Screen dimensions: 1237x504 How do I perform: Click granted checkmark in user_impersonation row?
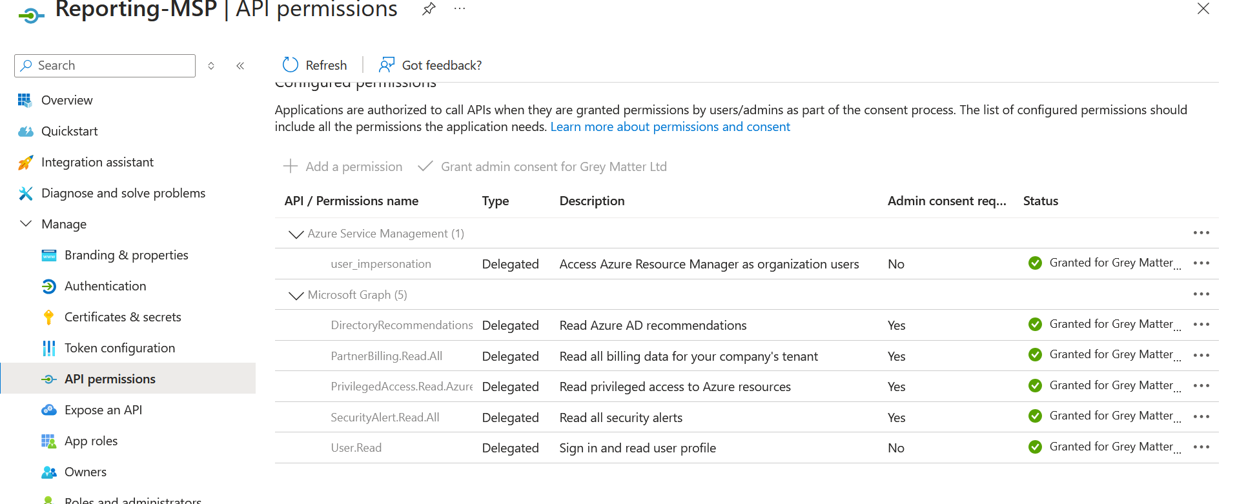[1035, 263]
